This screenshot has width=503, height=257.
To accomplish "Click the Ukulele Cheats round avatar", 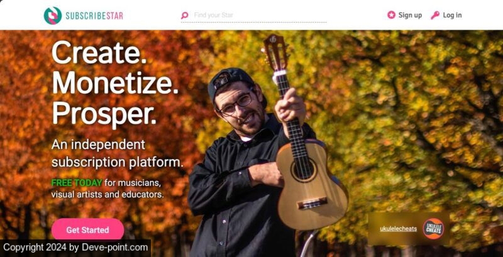I will [x=433, y=229].
